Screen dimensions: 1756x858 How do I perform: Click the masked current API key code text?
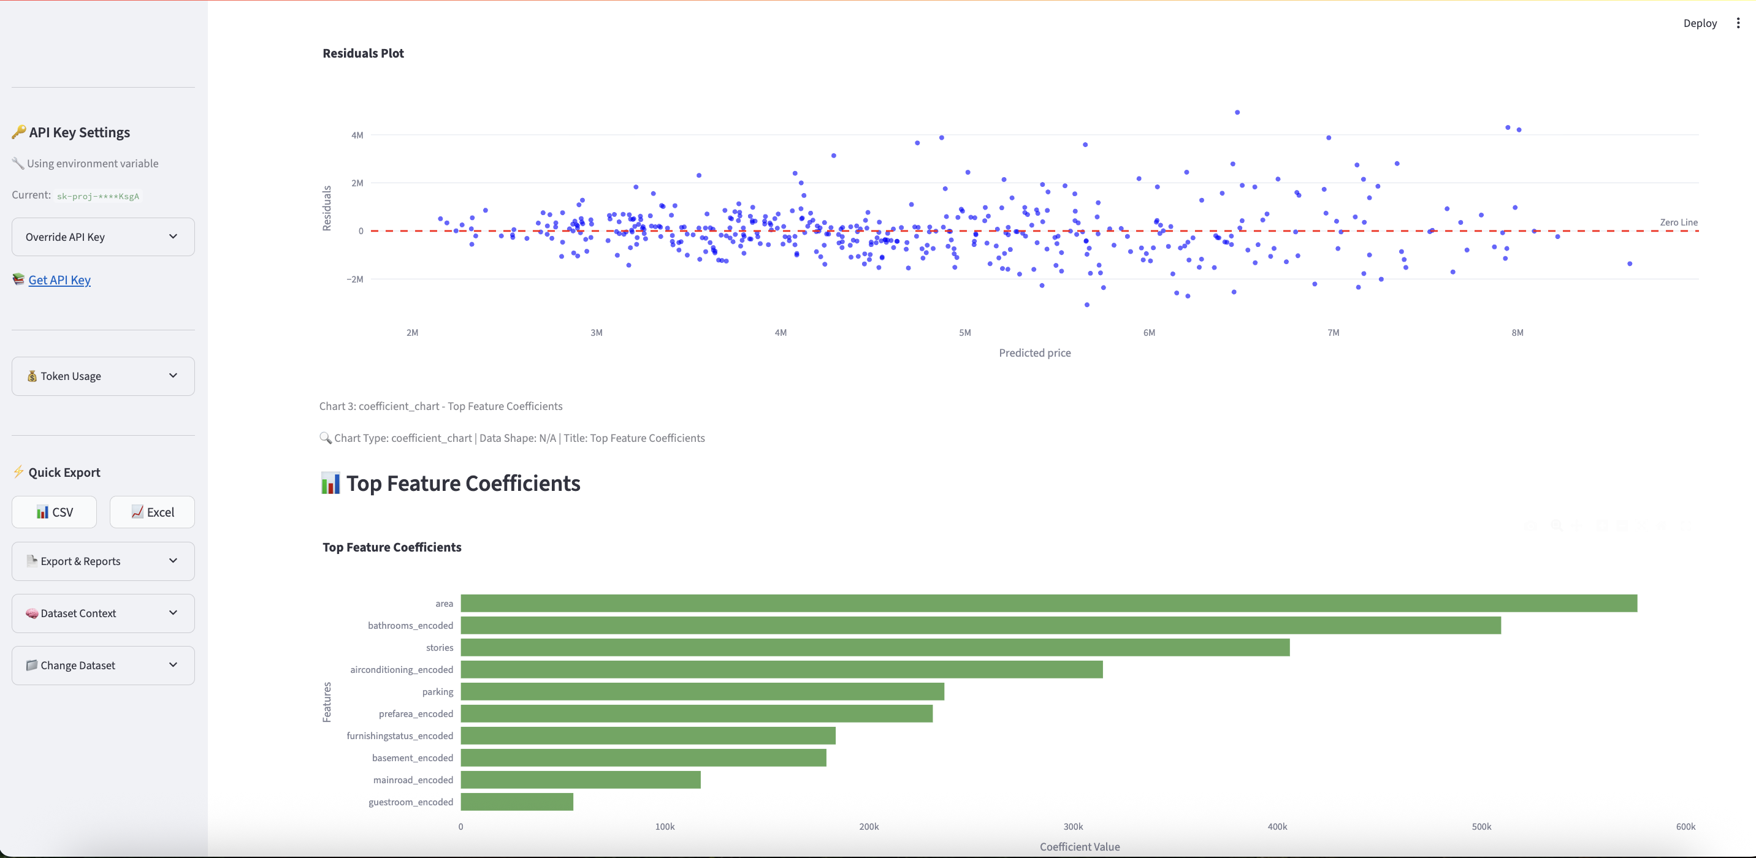[98, 196]
